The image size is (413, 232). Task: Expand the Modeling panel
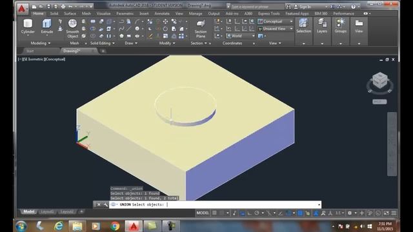40,43
